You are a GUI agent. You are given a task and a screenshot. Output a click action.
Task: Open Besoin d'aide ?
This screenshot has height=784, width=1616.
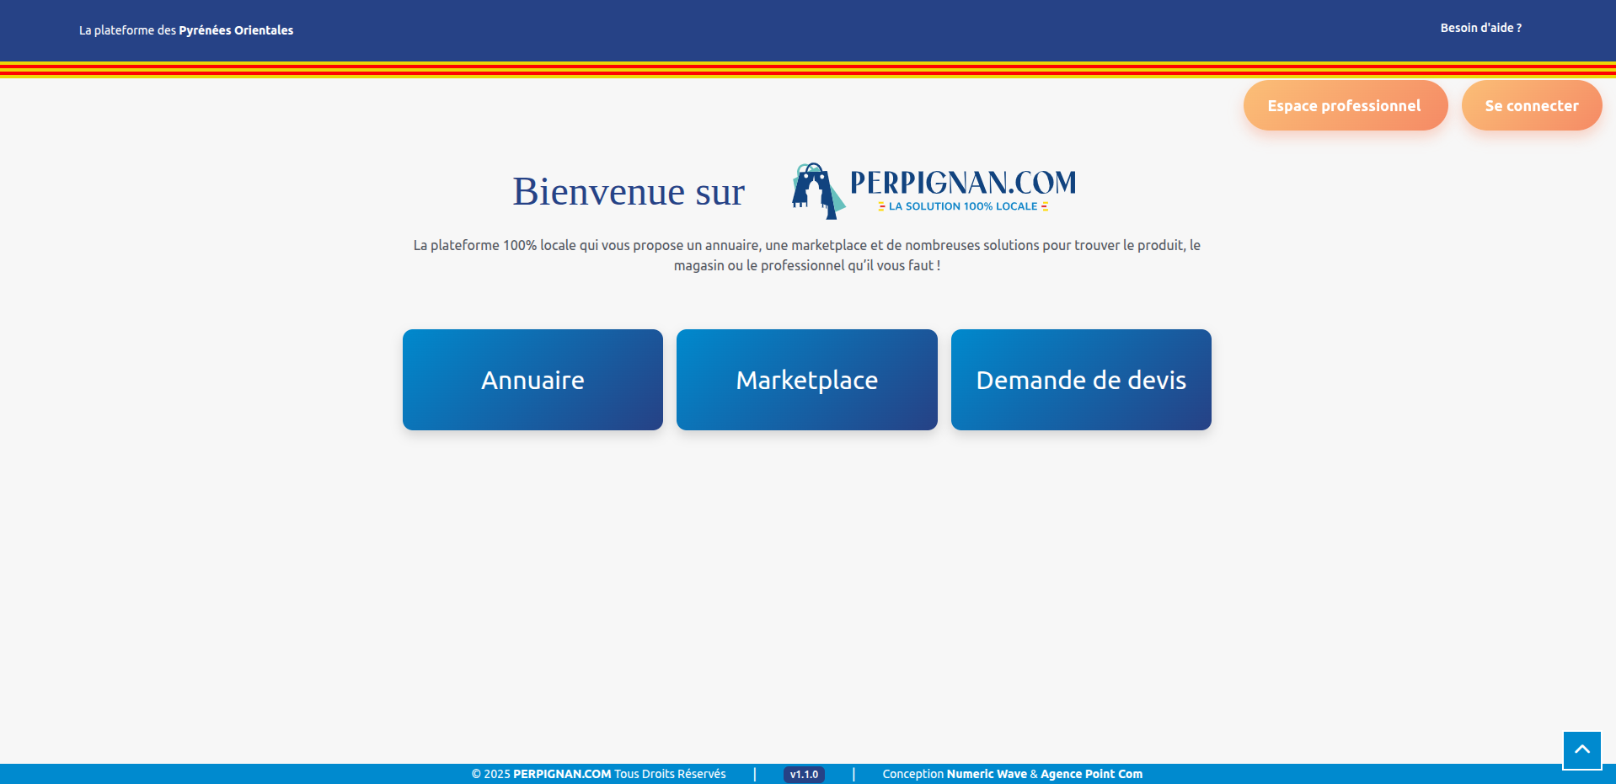[x=1480, y=27]
